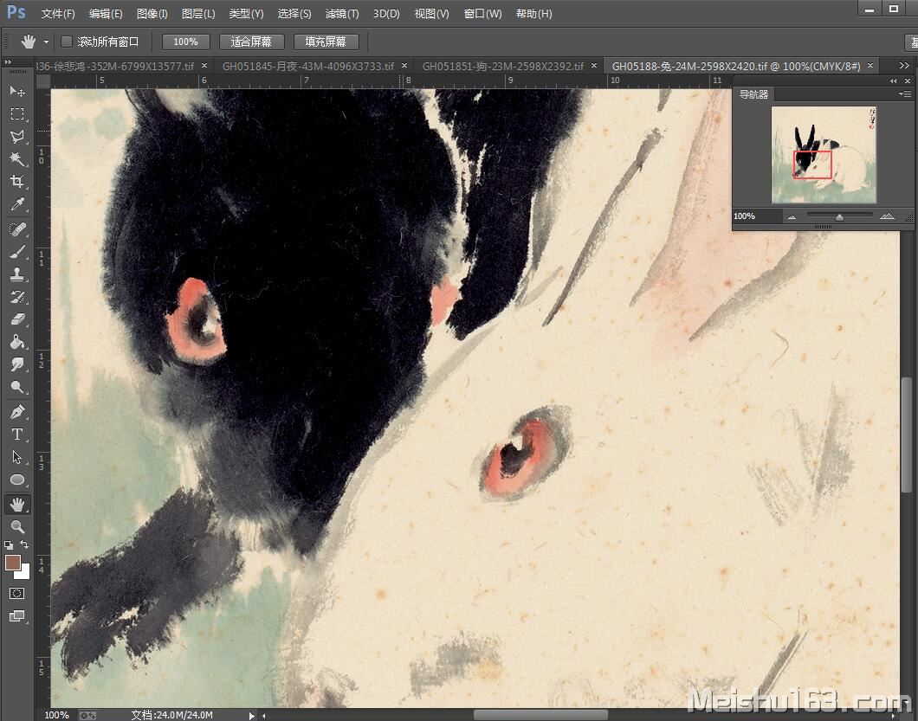This screenshot has height=721, width=918.
Task: Select the Rectangular Marquee tool
Action: coord(17,114)
